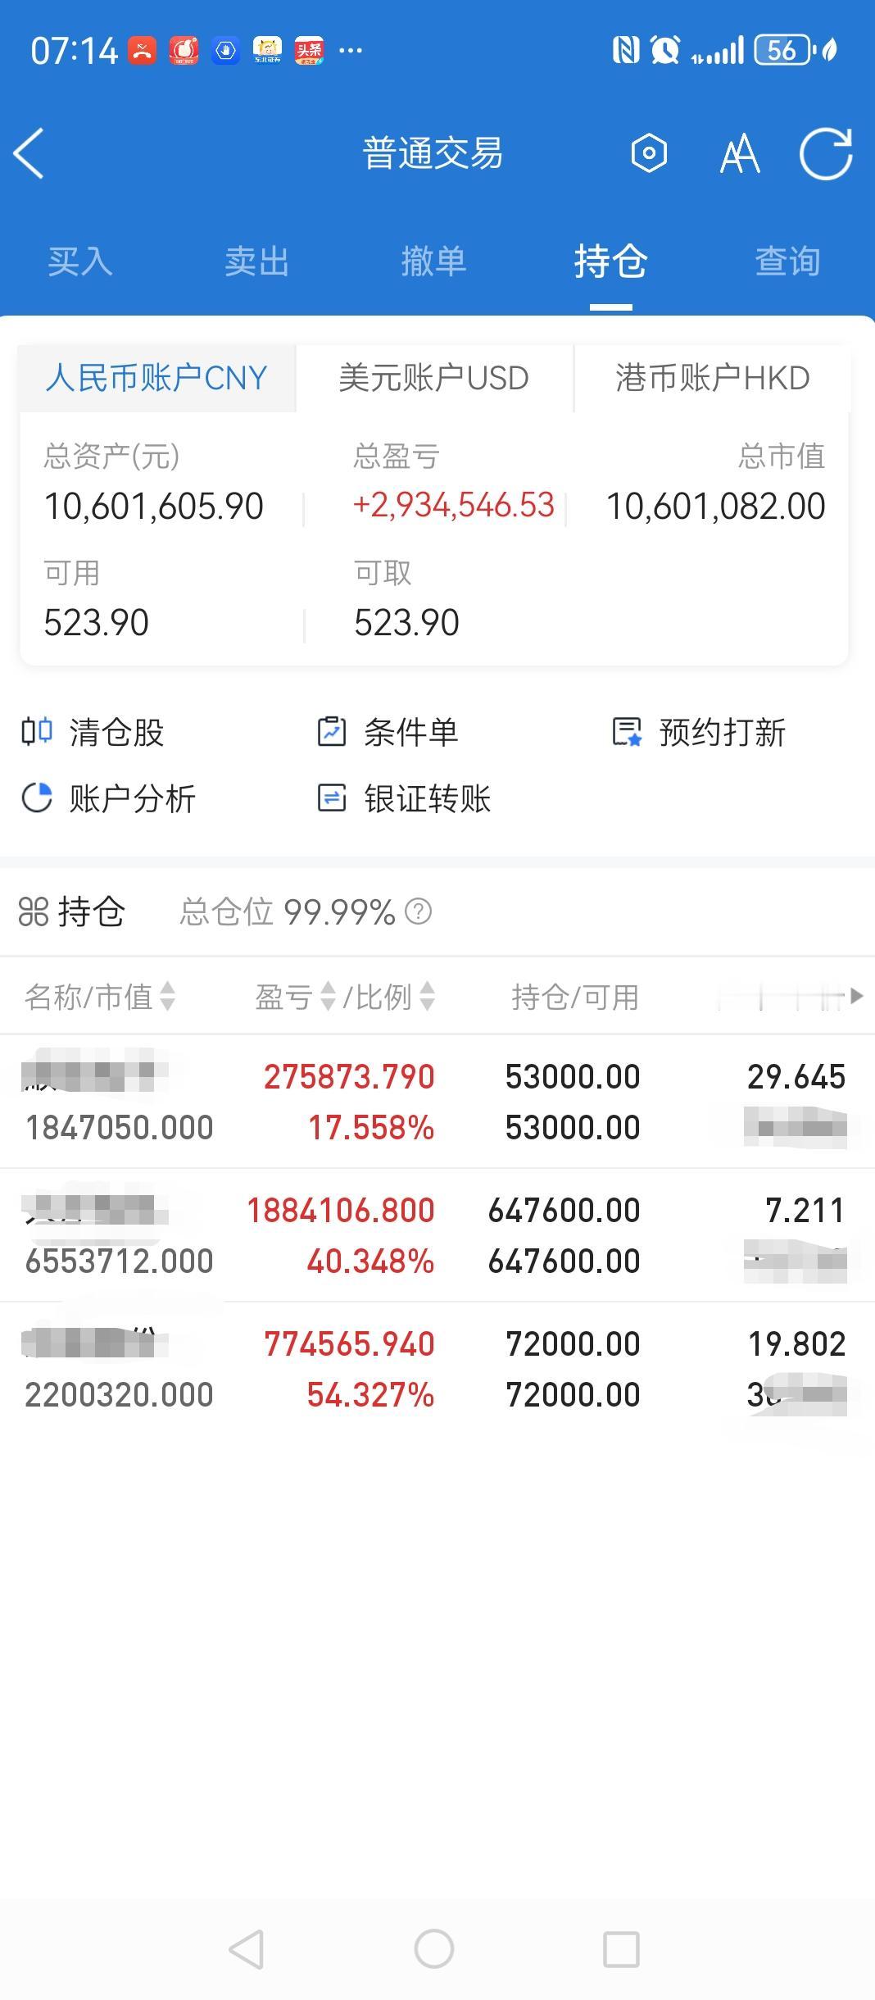The image size is (875, 2000).
Task: Tap the back arrow icon
Action: (29, 153)
